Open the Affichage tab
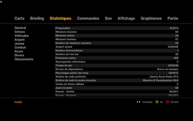 click(x=126, y=18)
